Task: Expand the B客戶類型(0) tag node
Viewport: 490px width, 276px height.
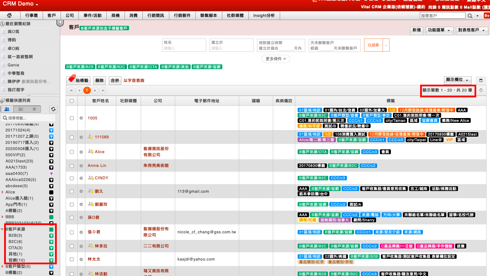Action: 2,266
